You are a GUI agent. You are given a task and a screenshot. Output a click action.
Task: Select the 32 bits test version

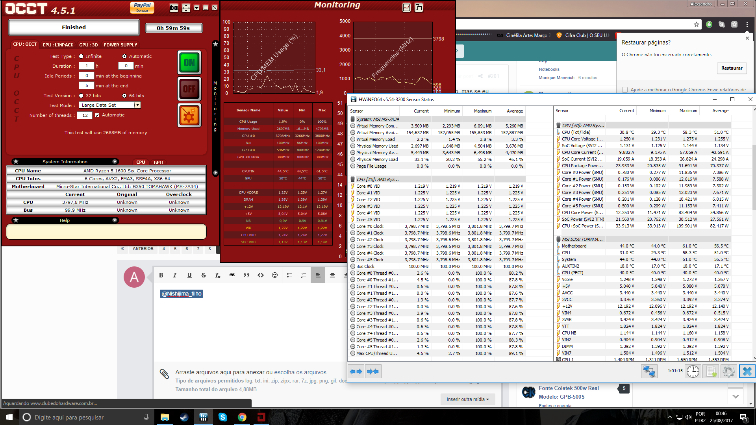[x=81, y=96]
